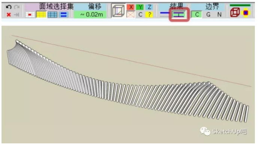Click the undo arrow icon
Screen dimensions: 259x146
(9, 7)
